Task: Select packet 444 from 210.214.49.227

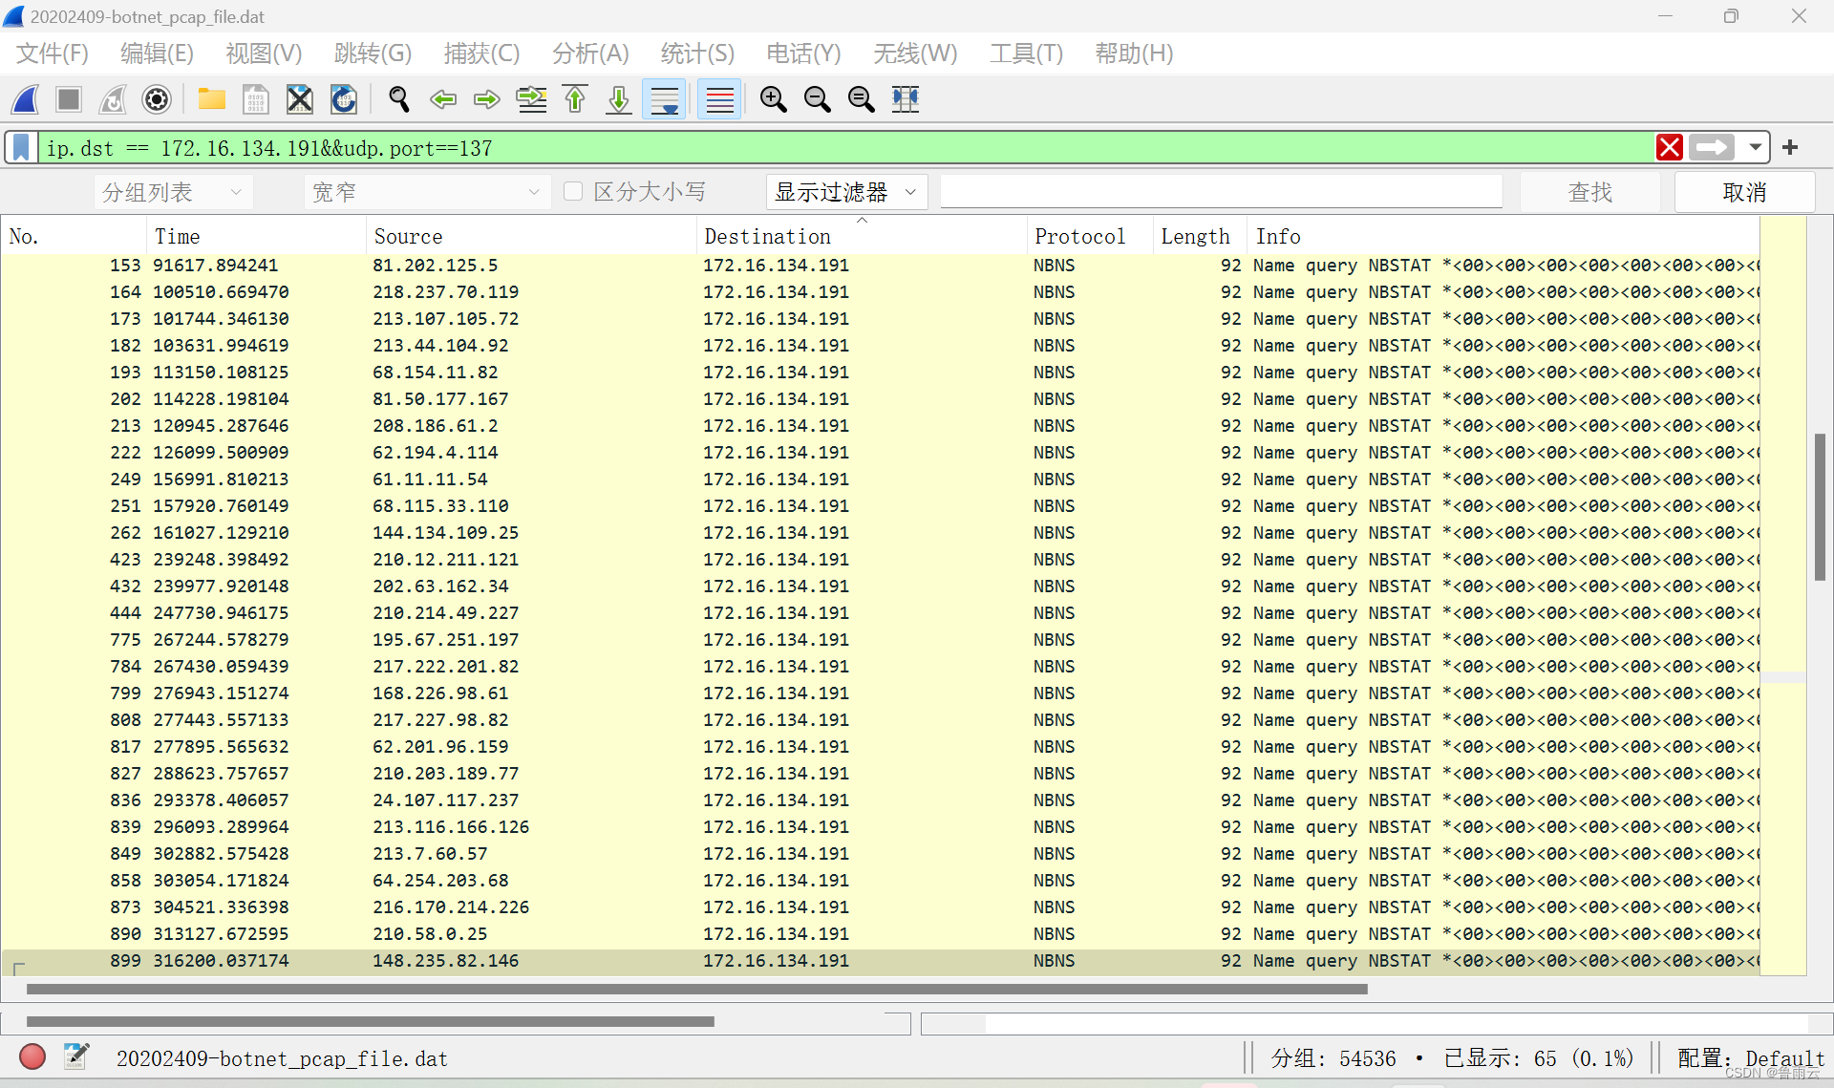Action: pyautogui.click(x=880, y=612)
